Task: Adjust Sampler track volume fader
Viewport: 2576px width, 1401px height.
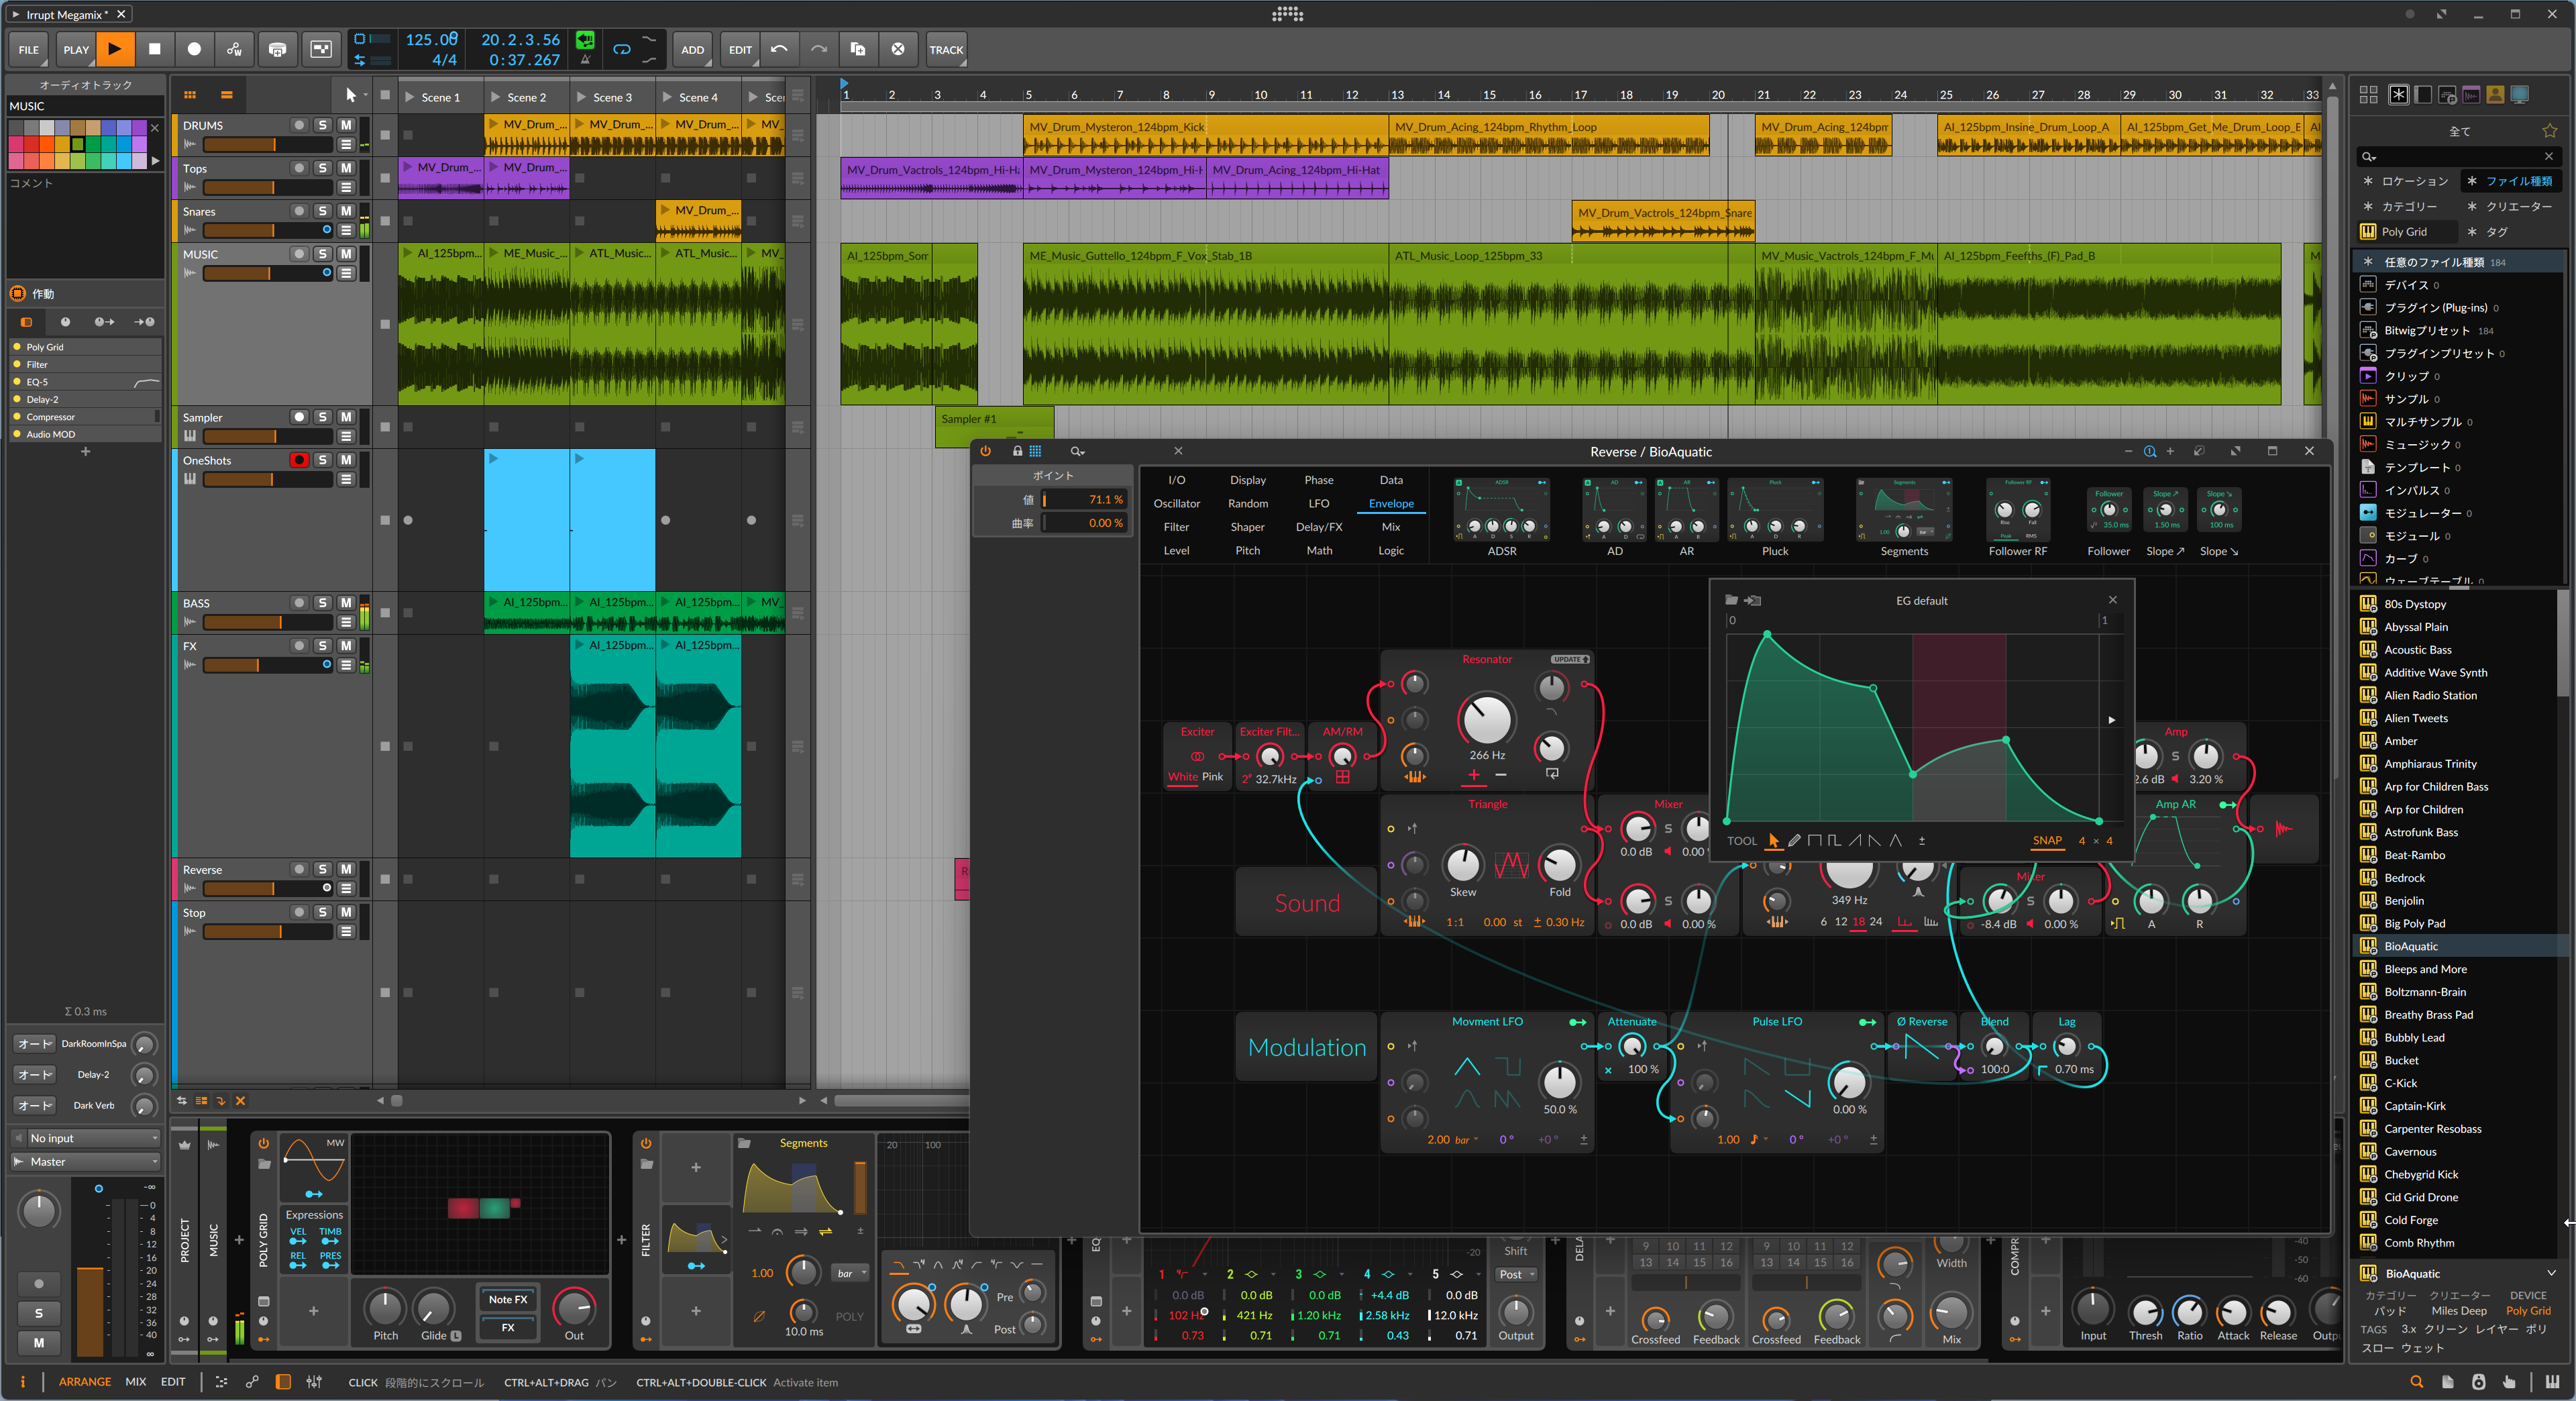Action: [267, 436]
